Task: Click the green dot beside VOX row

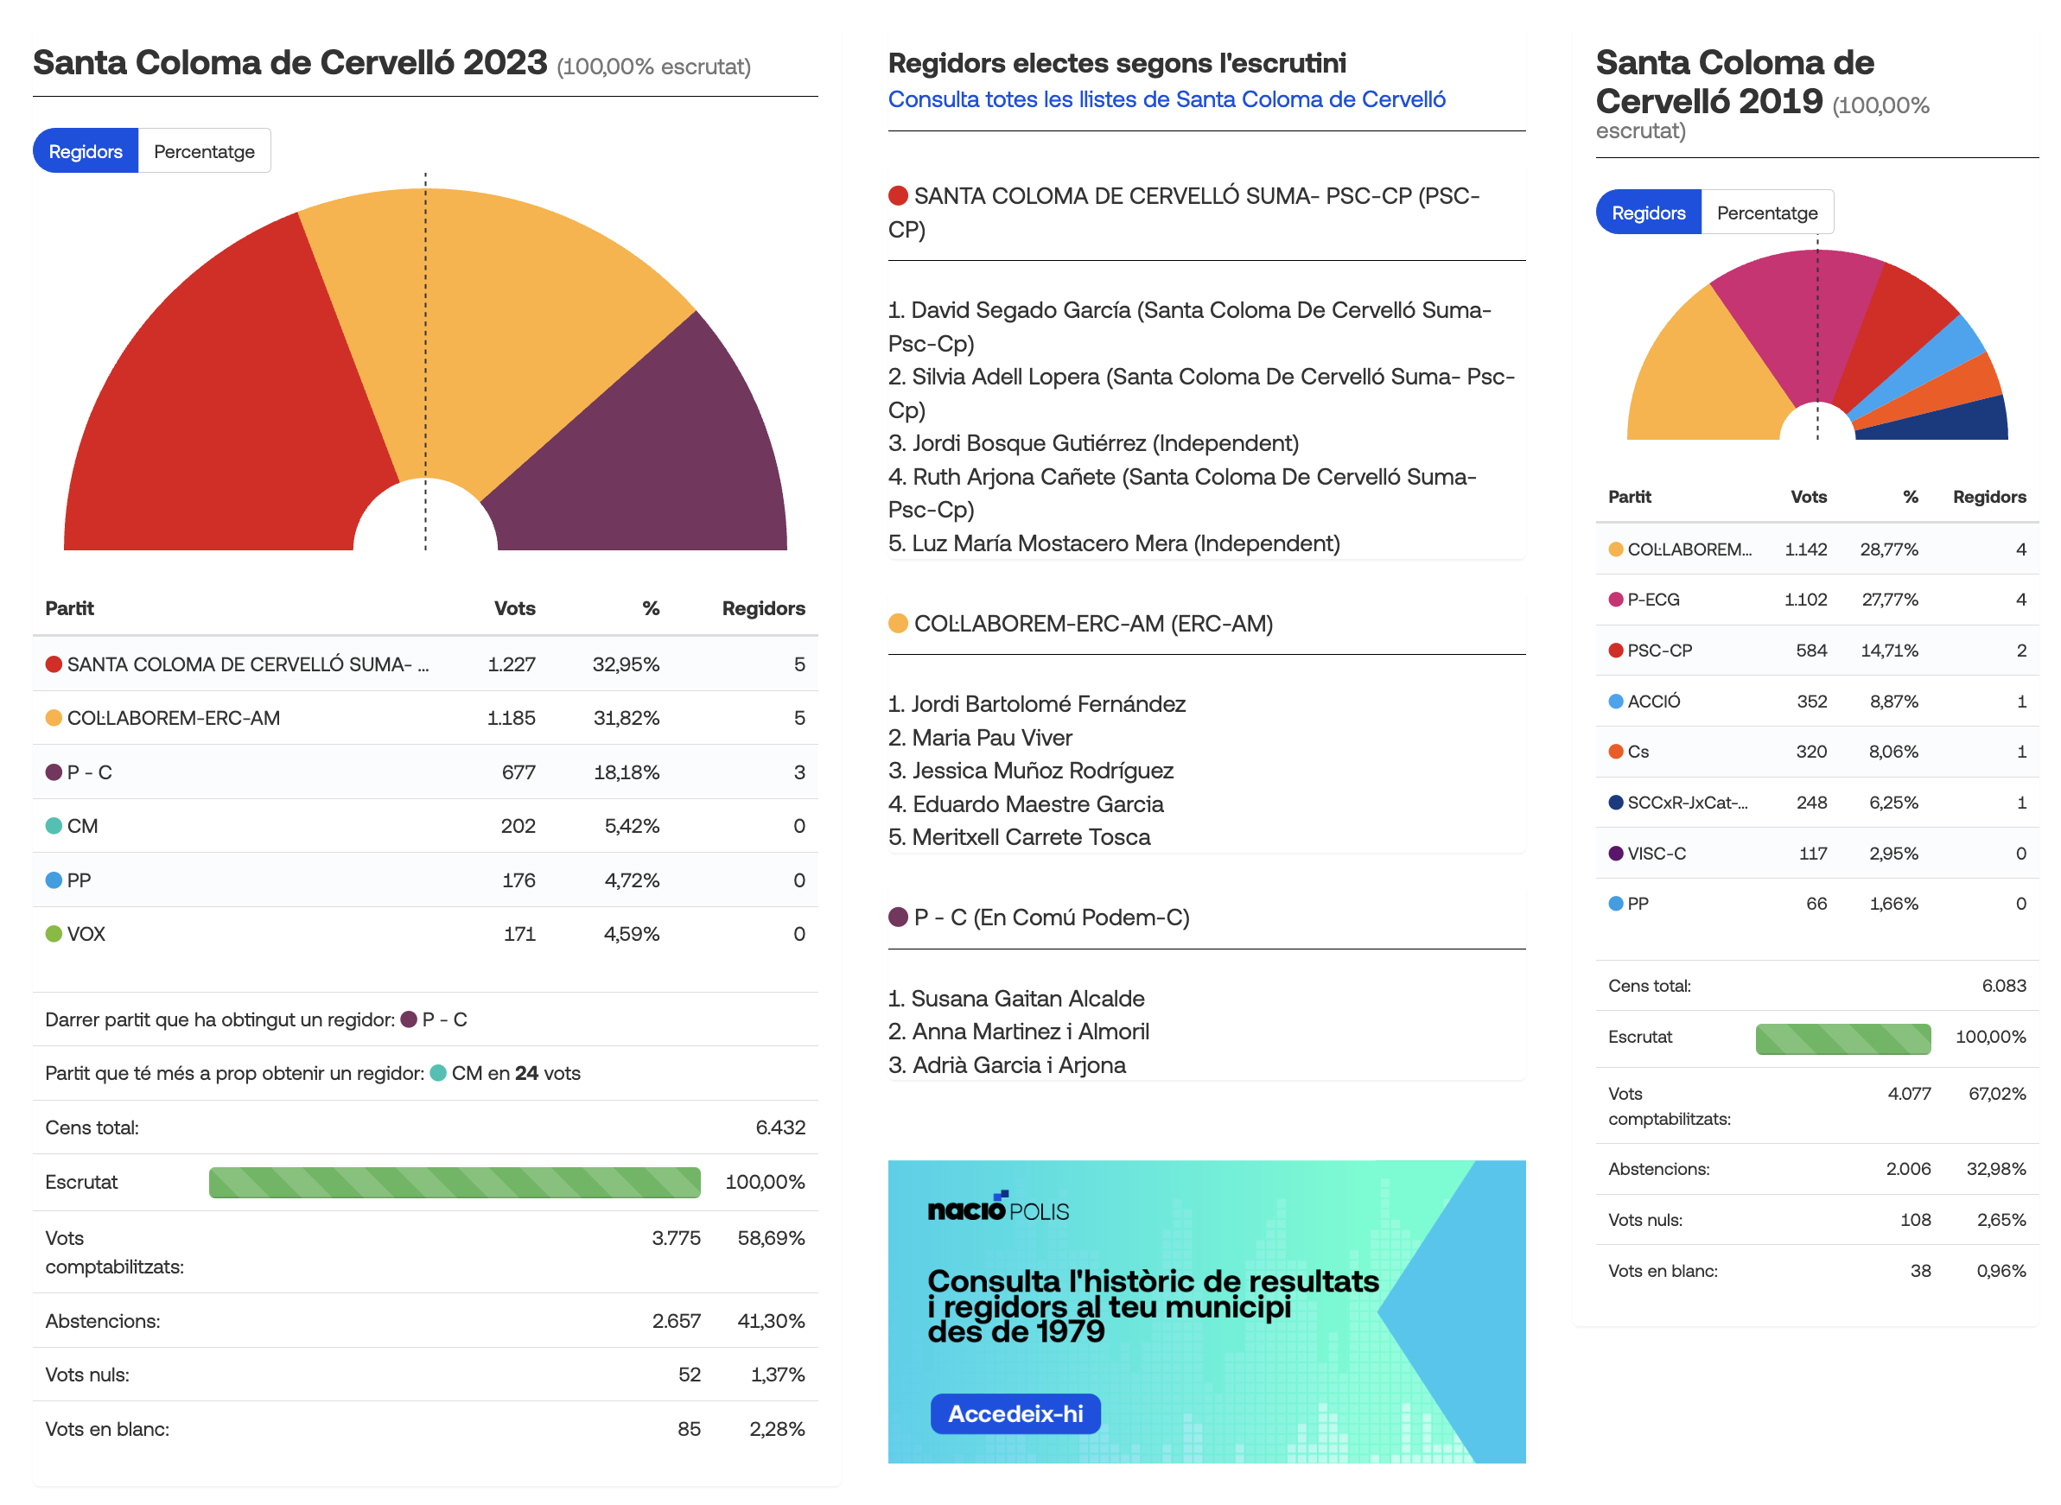Action: [x=54, y=934]
